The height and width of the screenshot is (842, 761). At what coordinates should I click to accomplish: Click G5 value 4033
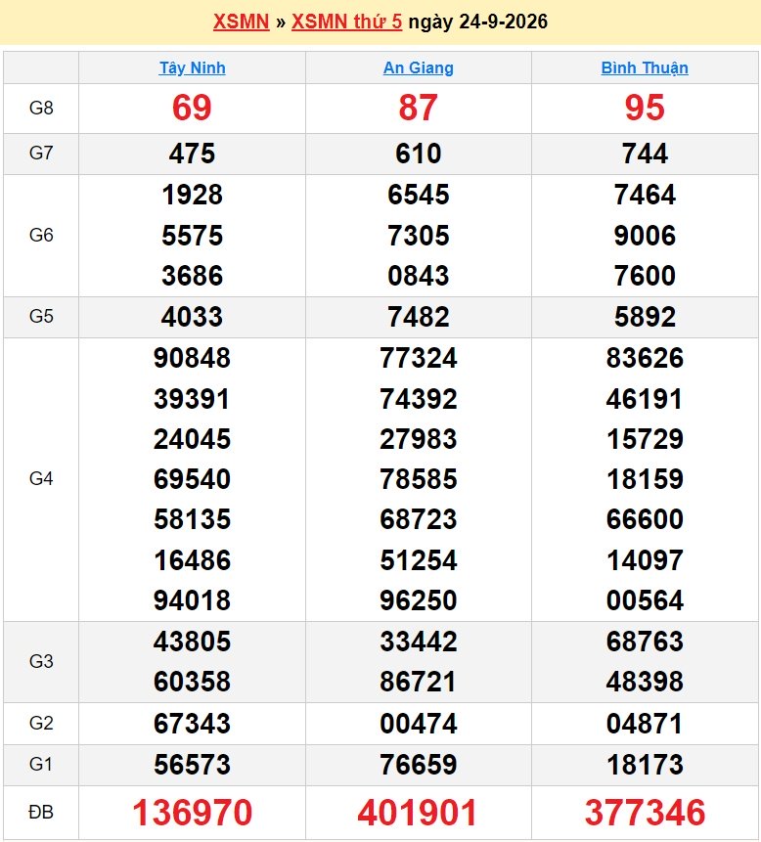pos(193,317)
